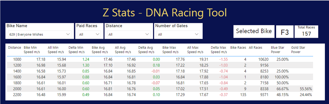Open the Distance filter dropdown
Screen dimensions: 329x104
pos(129,34)
